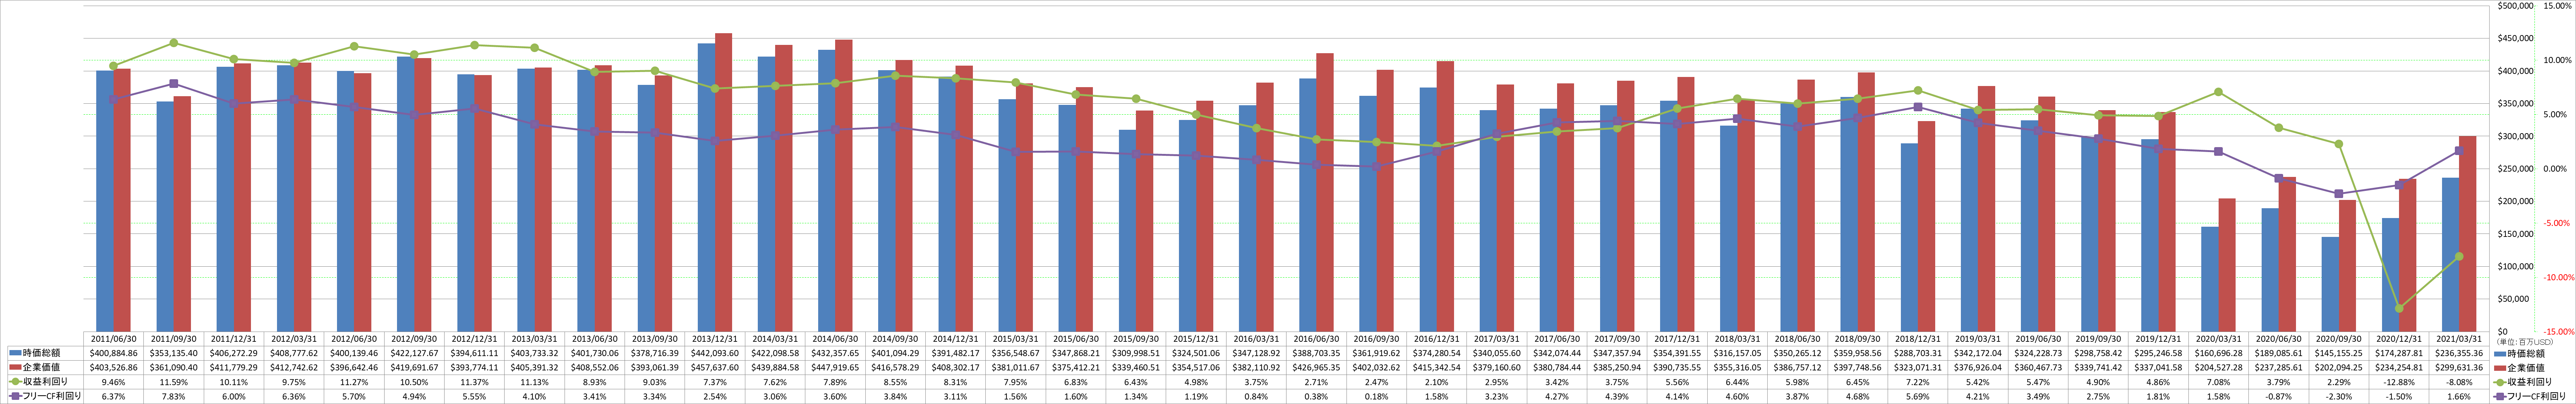
Task: Click the blue 時価総額 bar for 2018/12/31
Action: coord(1909,237)
